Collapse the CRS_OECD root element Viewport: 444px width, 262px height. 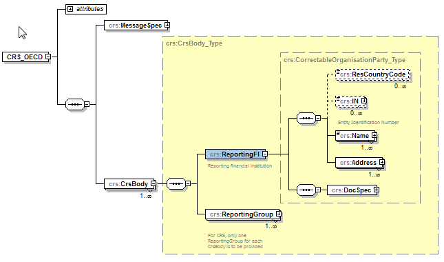click(48, 57)
